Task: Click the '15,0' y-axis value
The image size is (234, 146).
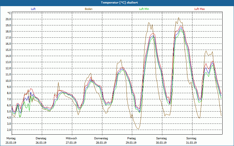Action: pos(8,50)
